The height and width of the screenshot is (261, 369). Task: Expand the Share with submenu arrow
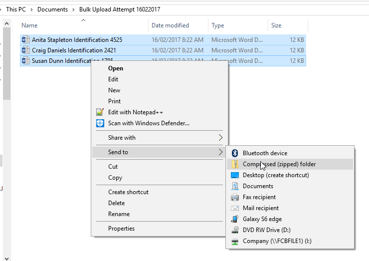point(220,138)
